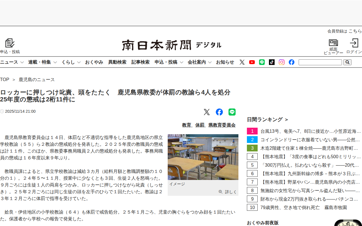The width and height of the screenshot is (362, 226).
Task: Open the おくやみ menu item
Action: coord(94,62)
